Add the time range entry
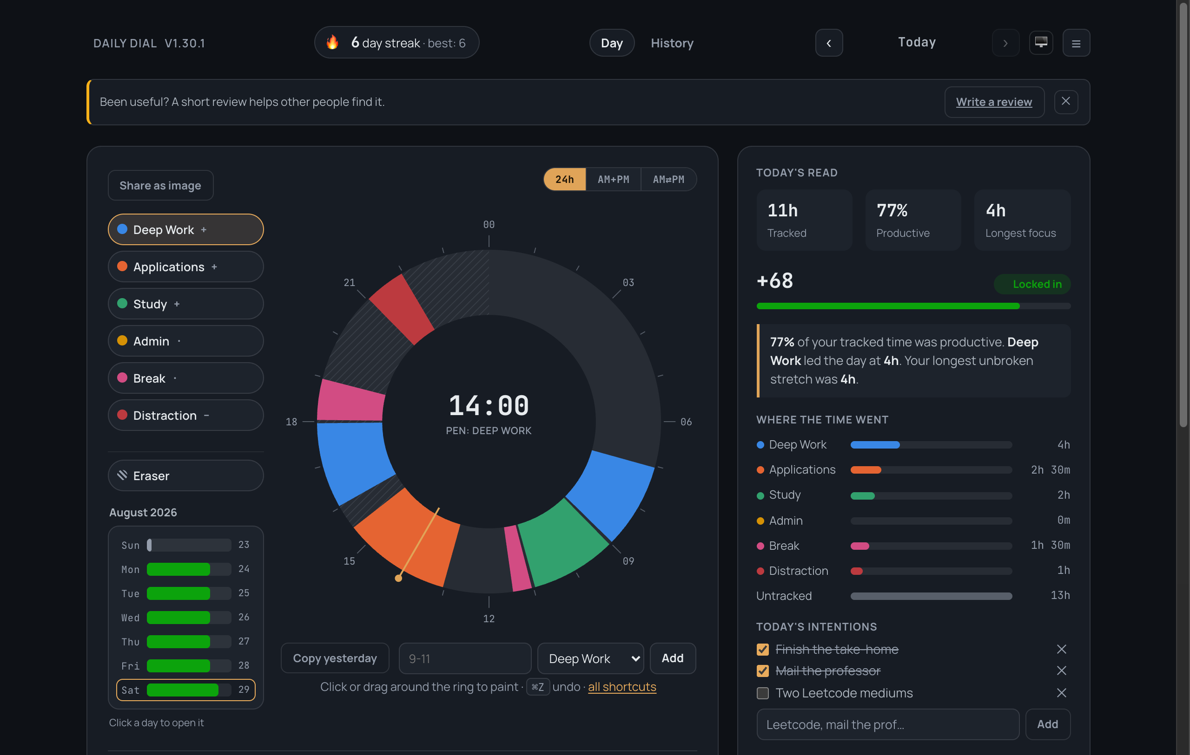 tap(673, 658)
